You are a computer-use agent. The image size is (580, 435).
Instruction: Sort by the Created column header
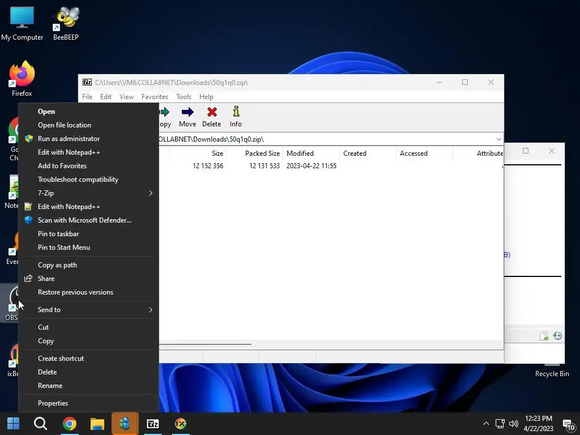click(368, 153)
